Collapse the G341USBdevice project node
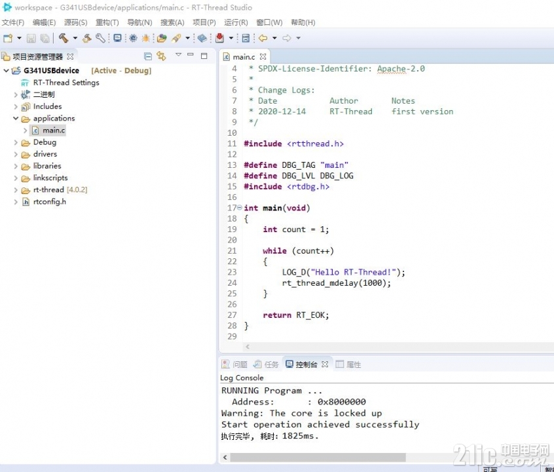 (x=6, y=70)
